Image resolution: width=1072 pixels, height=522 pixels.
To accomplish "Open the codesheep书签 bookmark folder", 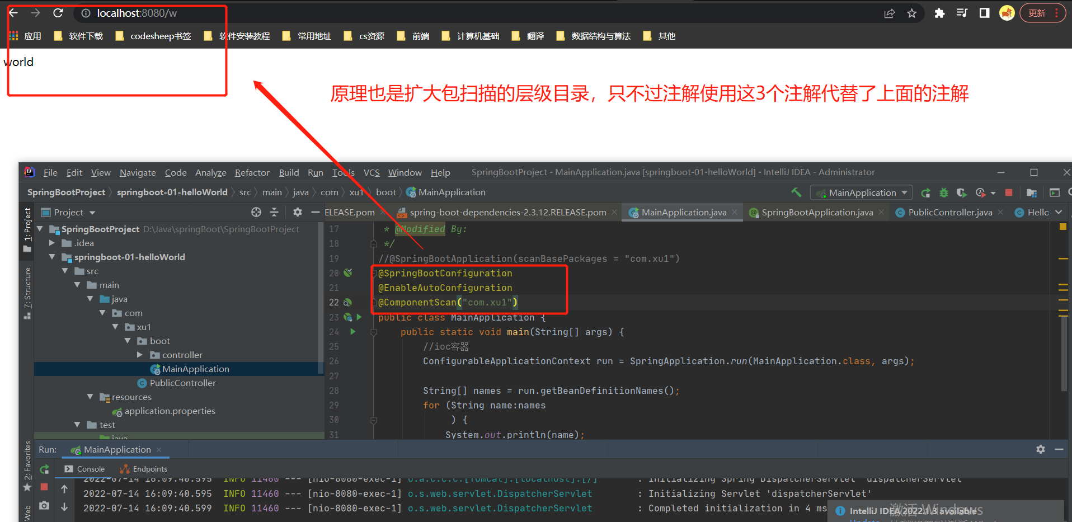I will 153,36.
